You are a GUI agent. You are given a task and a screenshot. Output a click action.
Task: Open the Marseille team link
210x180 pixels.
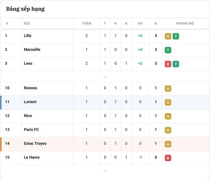32,49
